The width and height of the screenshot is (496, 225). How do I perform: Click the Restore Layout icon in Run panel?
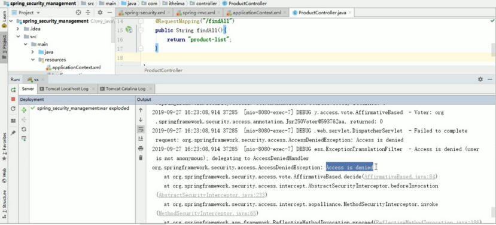tap(13, 121)
